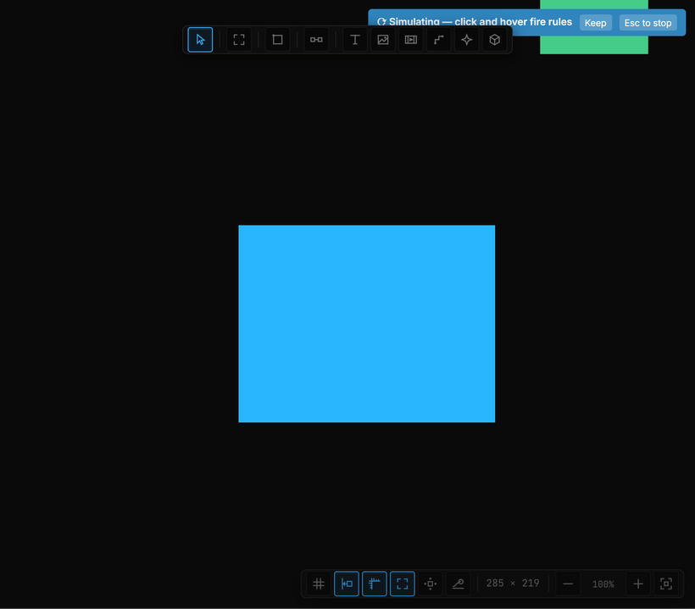Toggle the pen annotation mode icon

point(458,584)
